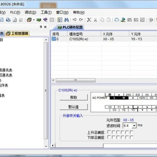Image resolution: width=157 pixels, height=157 pixels.
Task: Click the left panel vertical scrollbar thumb
Action: pos(46,91)
